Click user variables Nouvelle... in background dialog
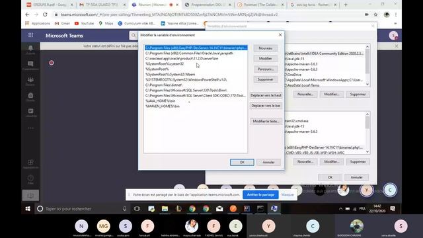423x238 pixels. [x=305, y=94]
